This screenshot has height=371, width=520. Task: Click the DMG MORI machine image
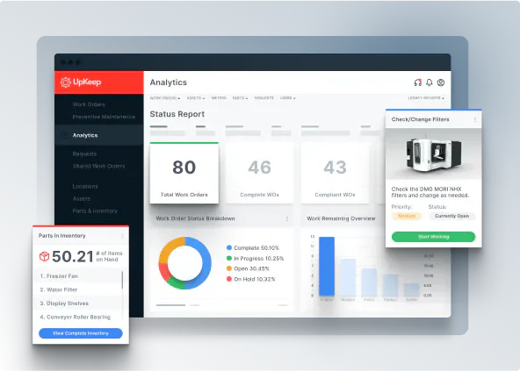(x=433, y=154)
